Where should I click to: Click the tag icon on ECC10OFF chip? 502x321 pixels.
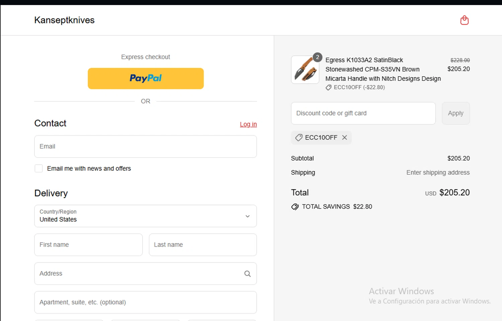[x=299, y=138]
